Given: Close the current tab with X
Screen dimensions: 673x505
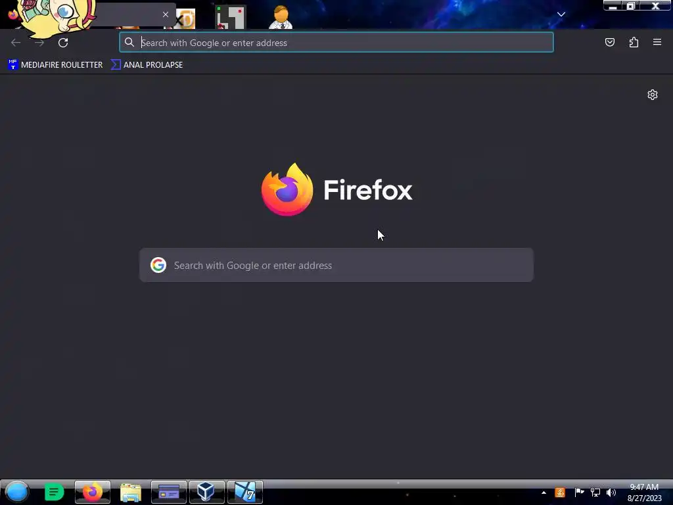Looking at the screenshot, I should (x=165, y=14).
